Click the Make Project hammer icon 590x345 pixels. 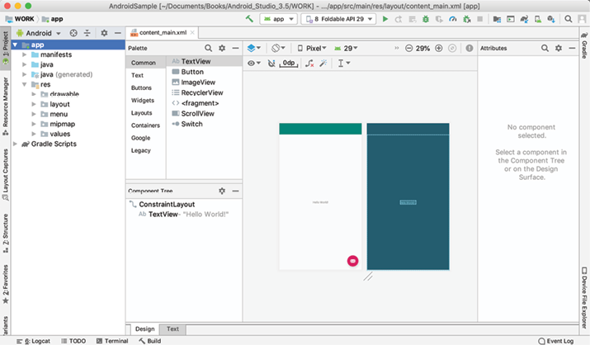249,18
